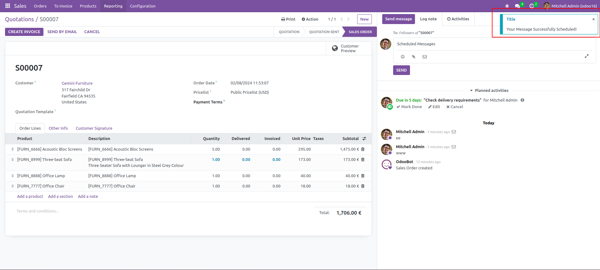Open the activities clock icon in navbar

point(532,6)
